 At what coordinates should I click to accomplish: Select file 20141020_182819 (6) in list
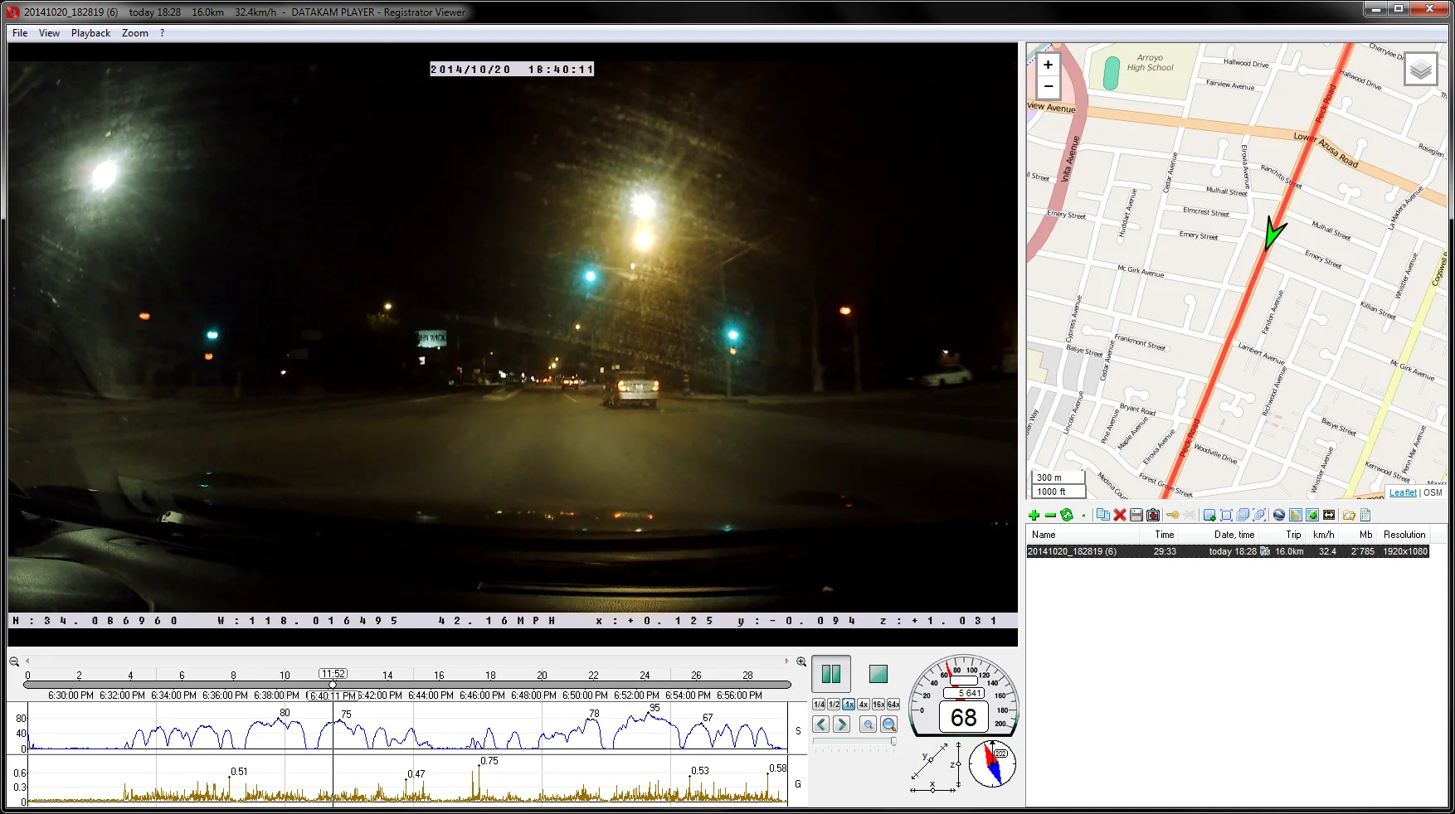click(1228, 551)
